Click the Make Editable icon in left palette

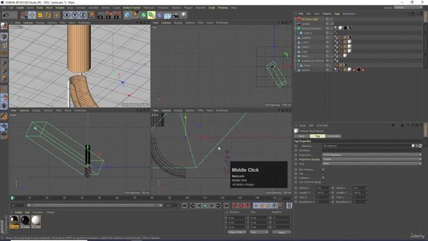[x=4, y=26]
